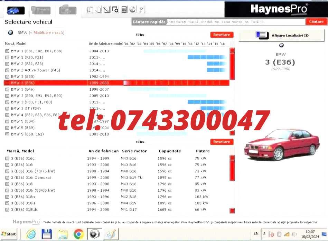Click the arrow icon for BMW 3 GT (F34)
This screenshot has width=328, height=241.
7,109
